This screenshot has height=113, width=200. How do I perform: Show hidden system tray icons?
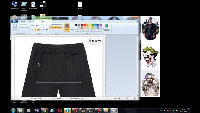pos(165,110)
